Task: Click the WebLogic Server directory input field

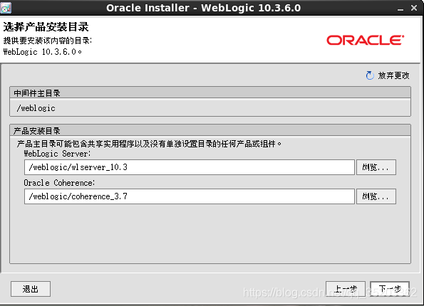Action: [190, 167]
